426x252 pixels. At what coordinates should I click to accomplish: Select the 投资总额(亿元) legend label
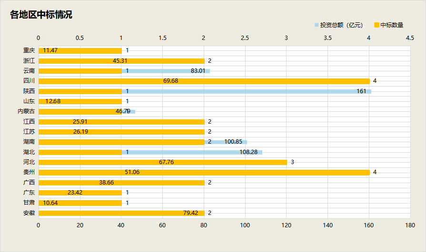click(341, 25)
